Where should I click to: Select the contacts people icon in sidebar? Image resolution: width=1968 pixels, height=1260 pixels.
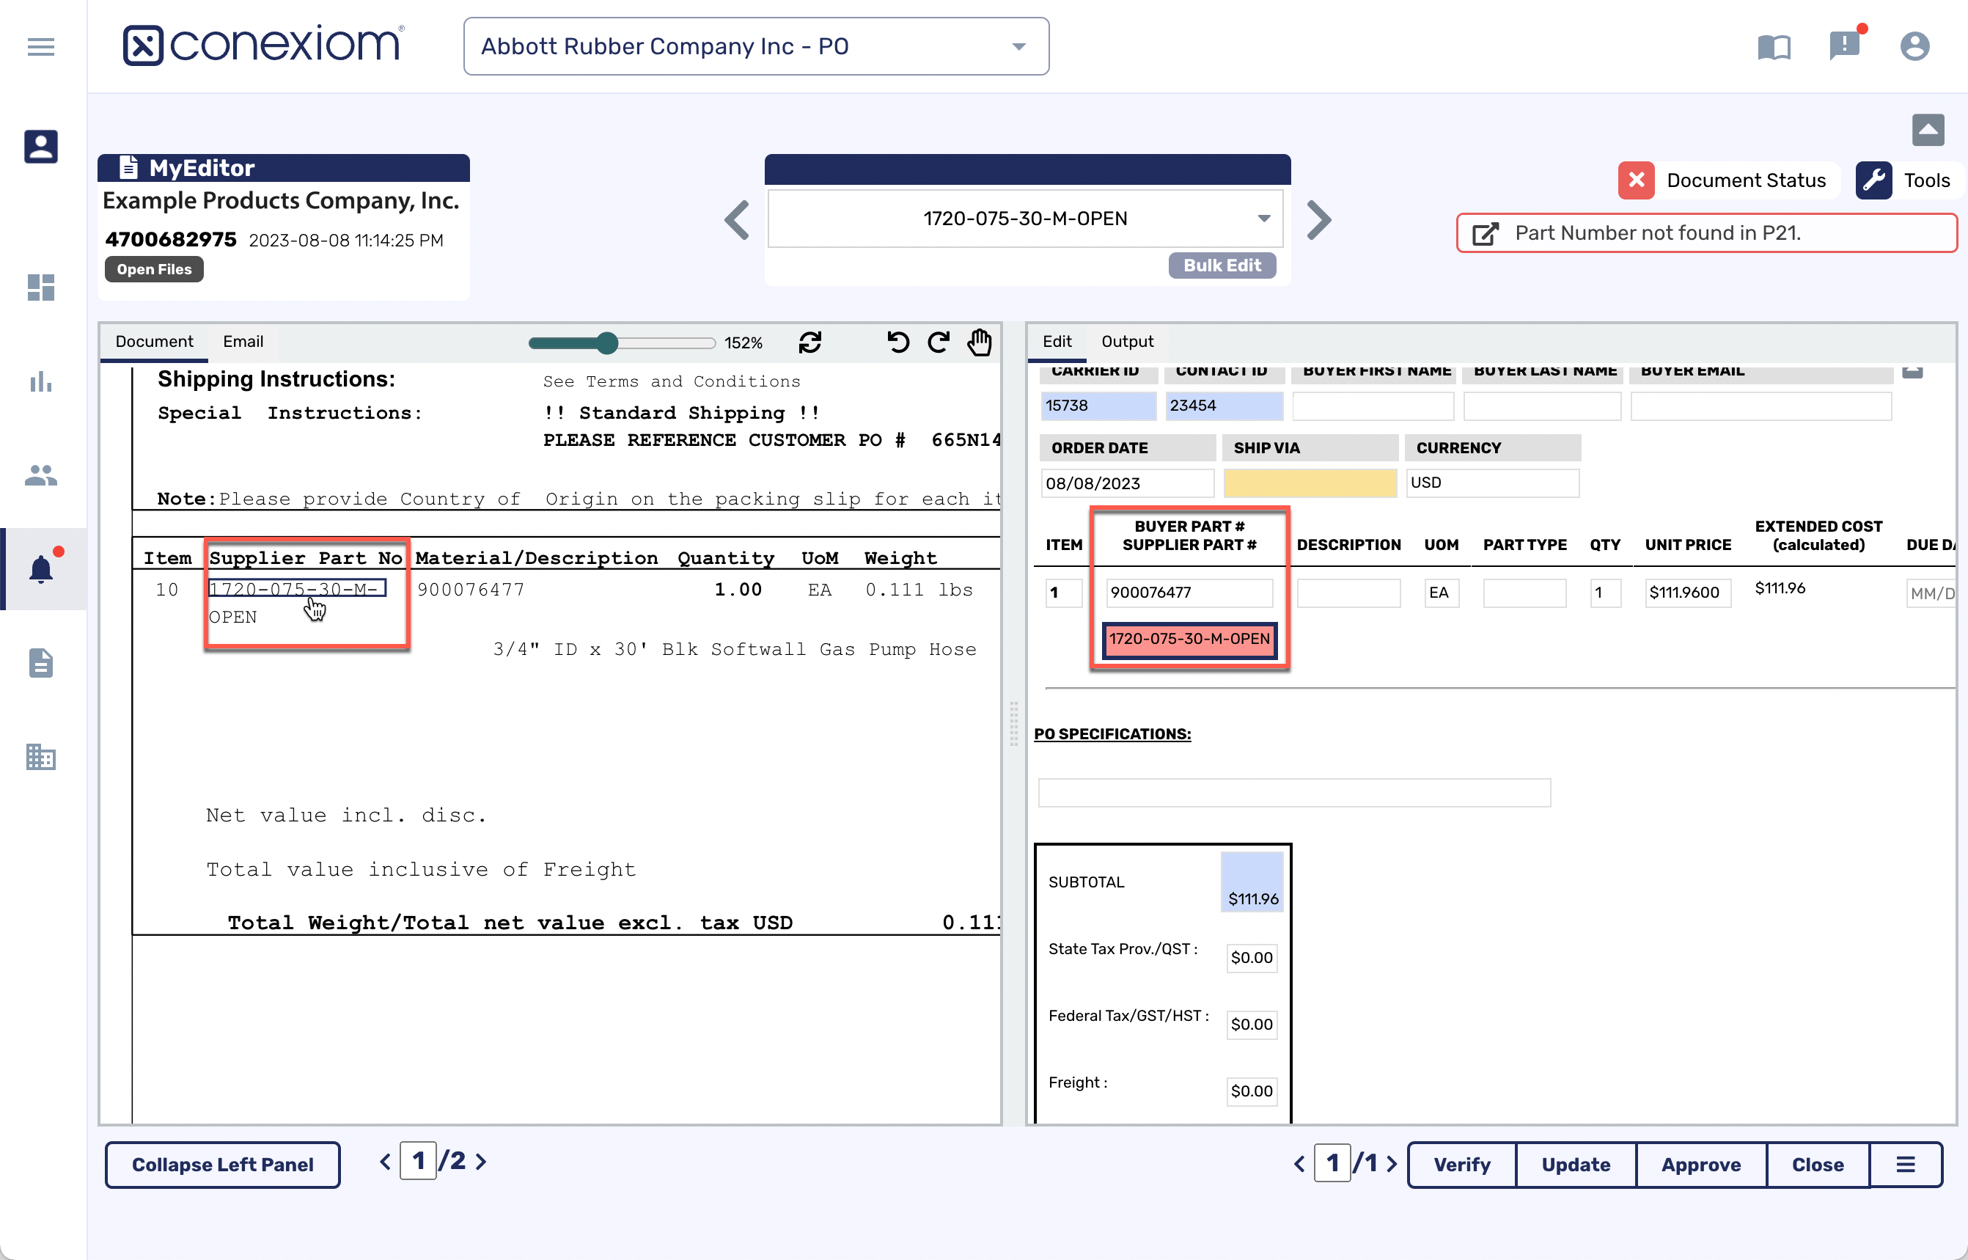point(40,475)
